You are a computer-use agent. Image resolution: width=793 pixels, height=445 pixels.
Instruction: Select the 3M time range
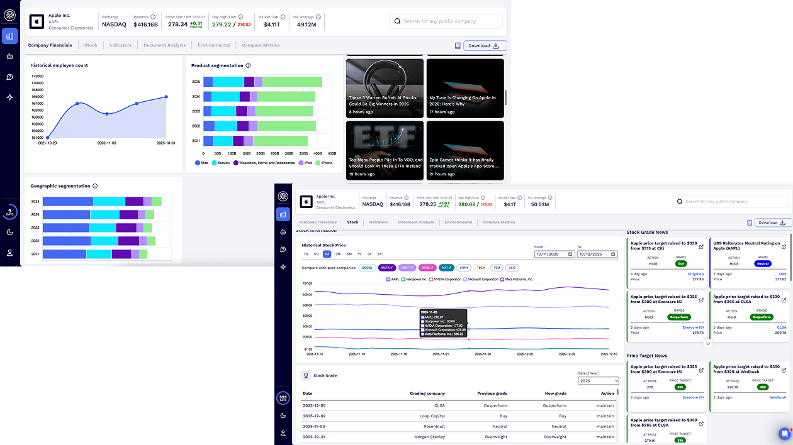point(338,254)
